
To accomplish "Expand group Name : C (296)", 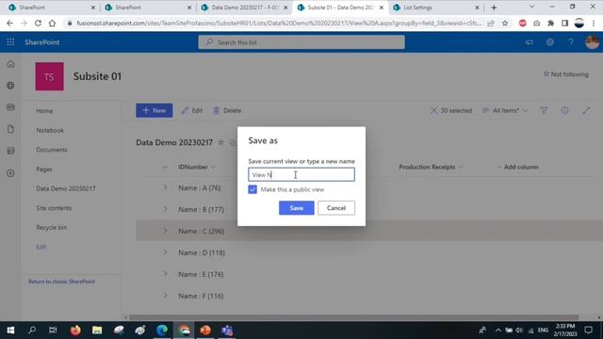I will point(166,231).
